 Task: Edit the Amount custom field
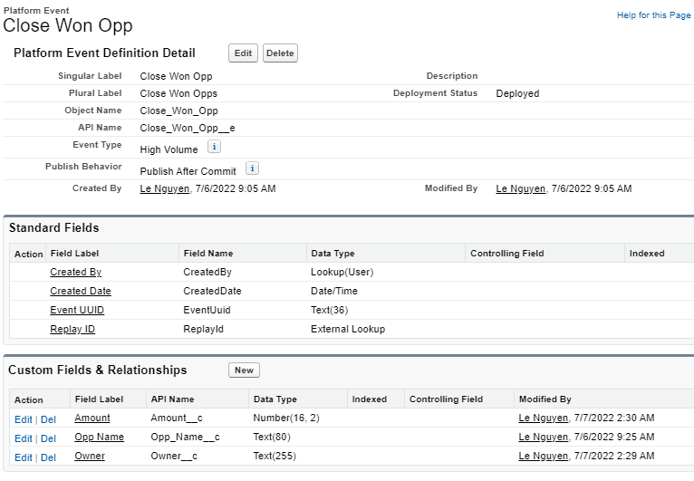pos(23,419)
